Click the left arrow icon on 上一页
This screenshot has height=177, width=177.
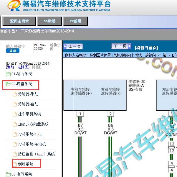[x=65, y=46]
